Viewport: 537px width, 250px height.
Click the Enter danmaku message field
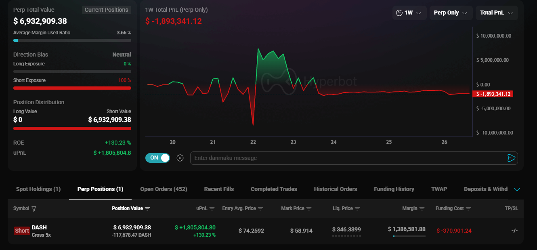(347, 158)
